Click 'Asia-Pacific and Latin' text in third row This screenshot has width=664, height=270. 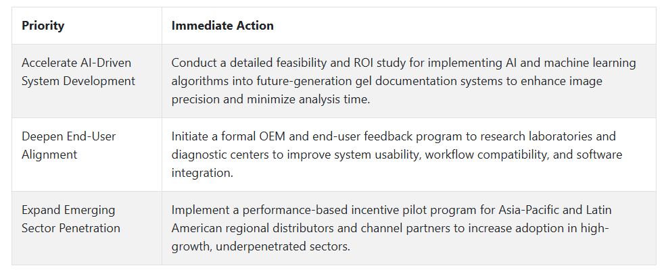[x=554, y=209]
